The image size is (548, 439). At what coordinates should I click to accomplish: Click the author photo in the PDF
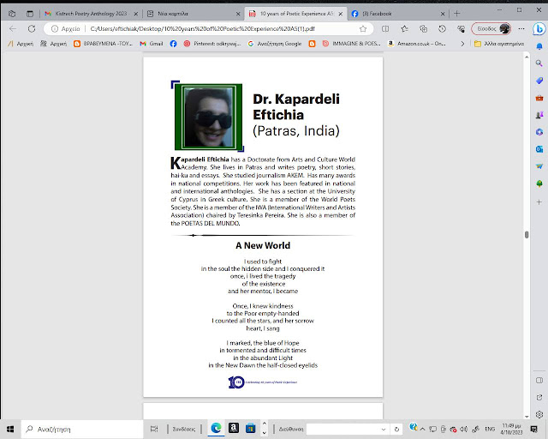coord(208,117)
